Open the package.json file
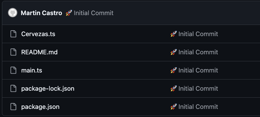The width and height of the screenshot is (260, 117). pos(40,107)
